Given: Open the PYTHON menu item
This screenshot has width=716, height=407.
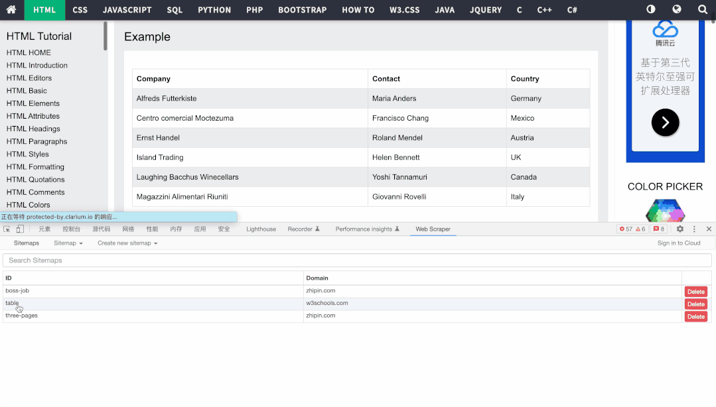Looking at the screenshot, I should [x=214, y=10].
